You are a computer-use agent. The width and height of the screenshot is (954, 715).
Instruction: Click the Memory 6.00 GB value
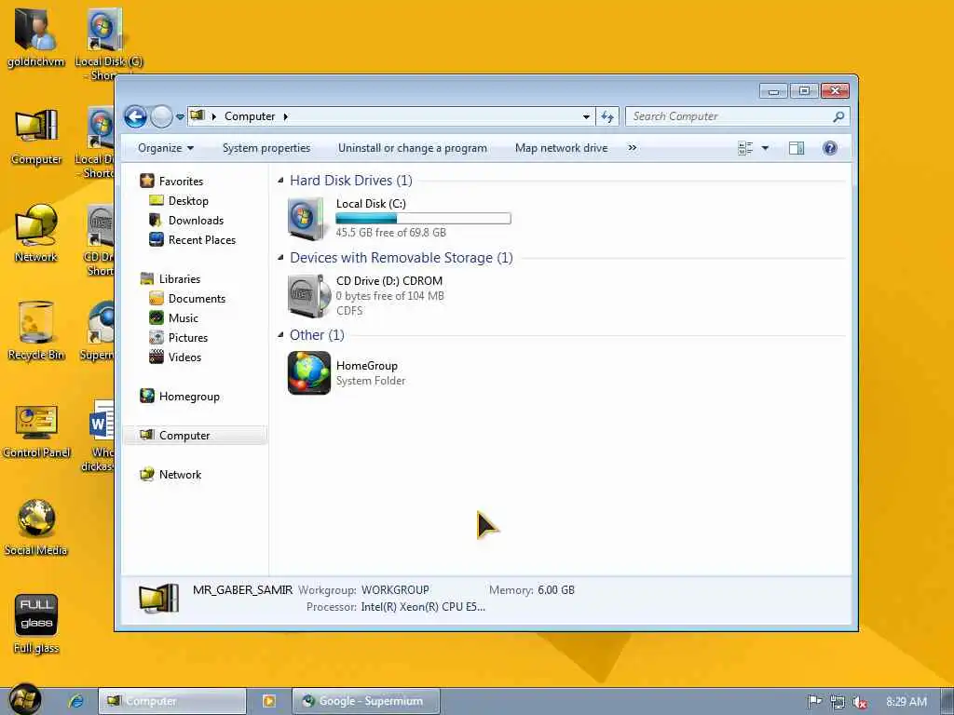click(556, 589)
